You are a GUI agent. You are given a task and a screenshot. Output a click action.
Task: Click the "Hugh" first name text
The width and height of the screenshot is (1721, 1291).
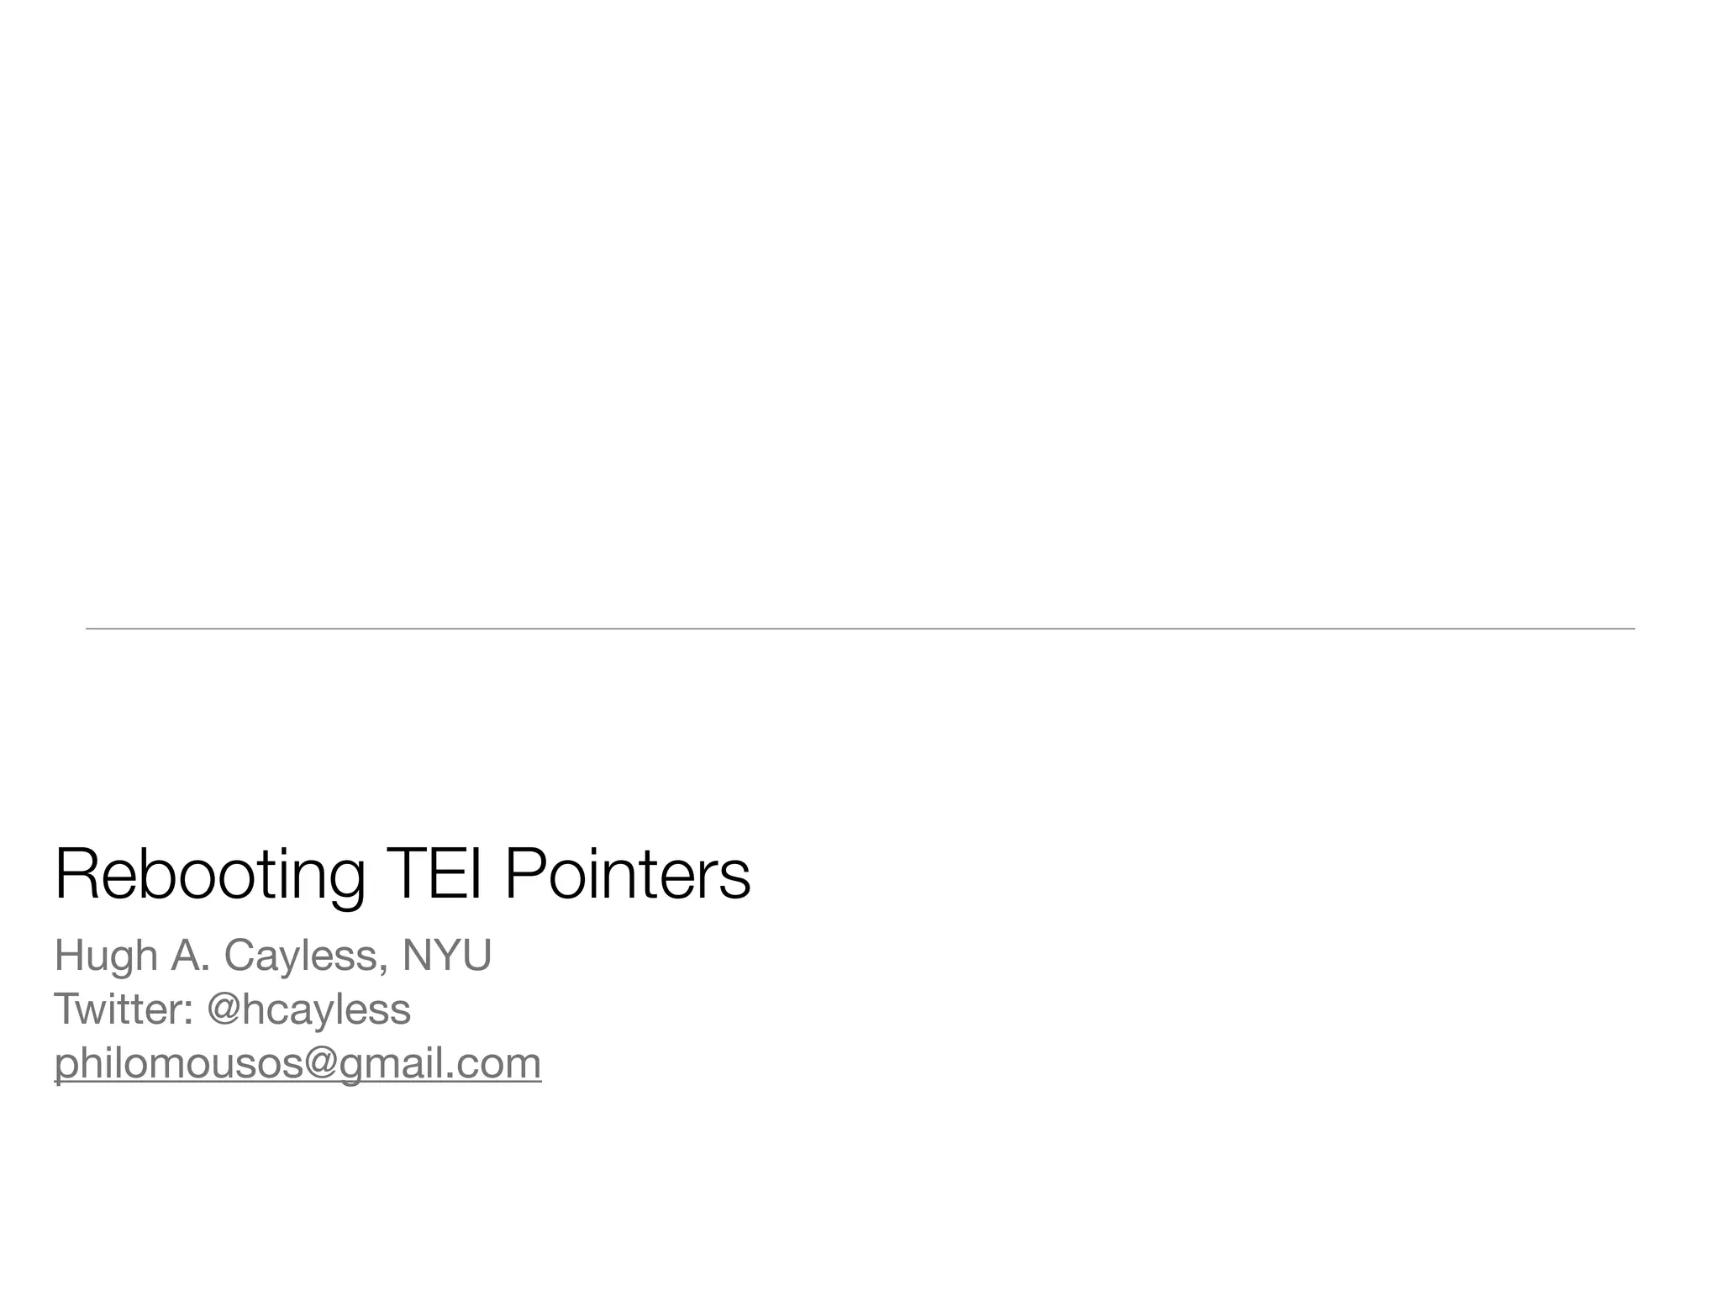(x=106, y=956)
